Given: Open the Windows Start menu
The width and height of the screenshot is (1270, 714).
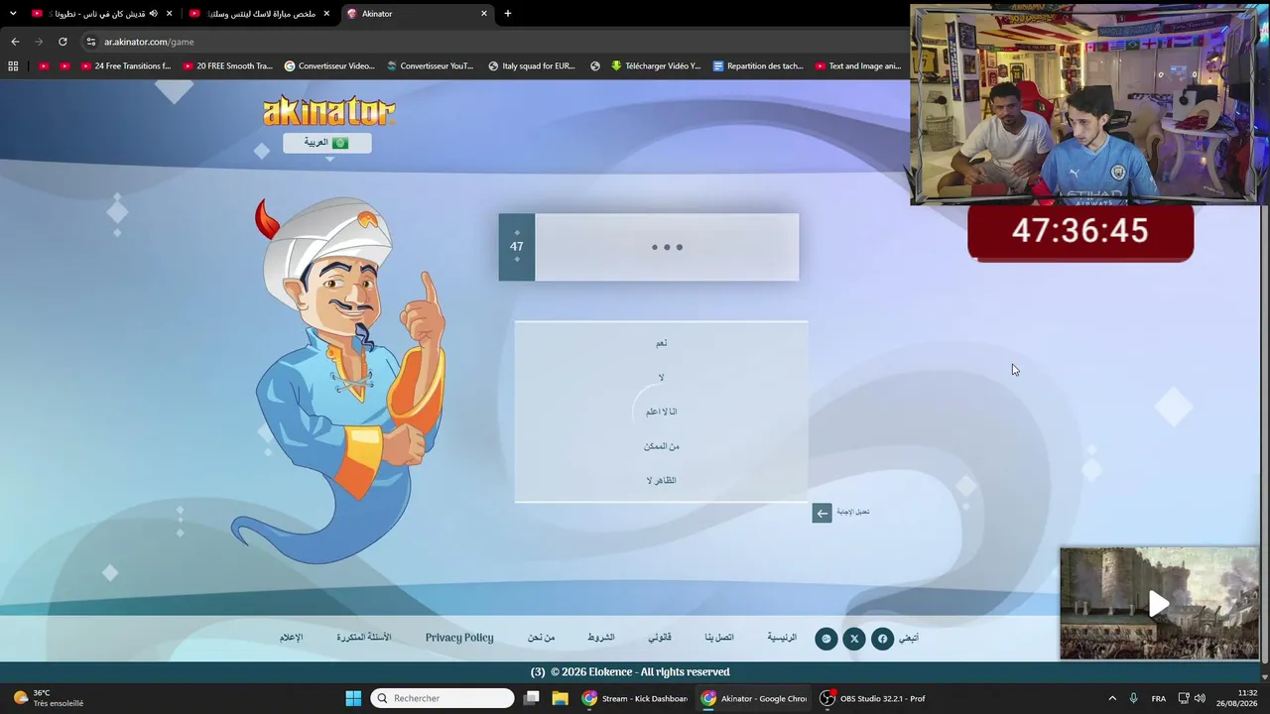Looking at the screenshot, I should (x=353, y=698).
